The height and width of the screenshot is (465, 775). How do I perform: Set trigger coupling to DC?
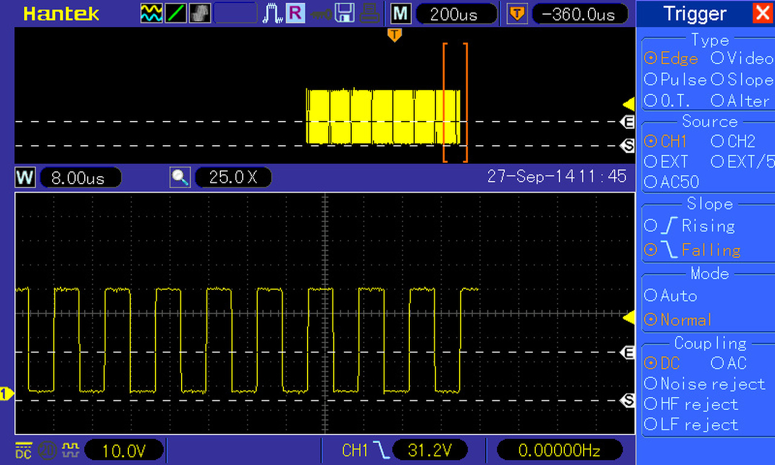[662, 363]
